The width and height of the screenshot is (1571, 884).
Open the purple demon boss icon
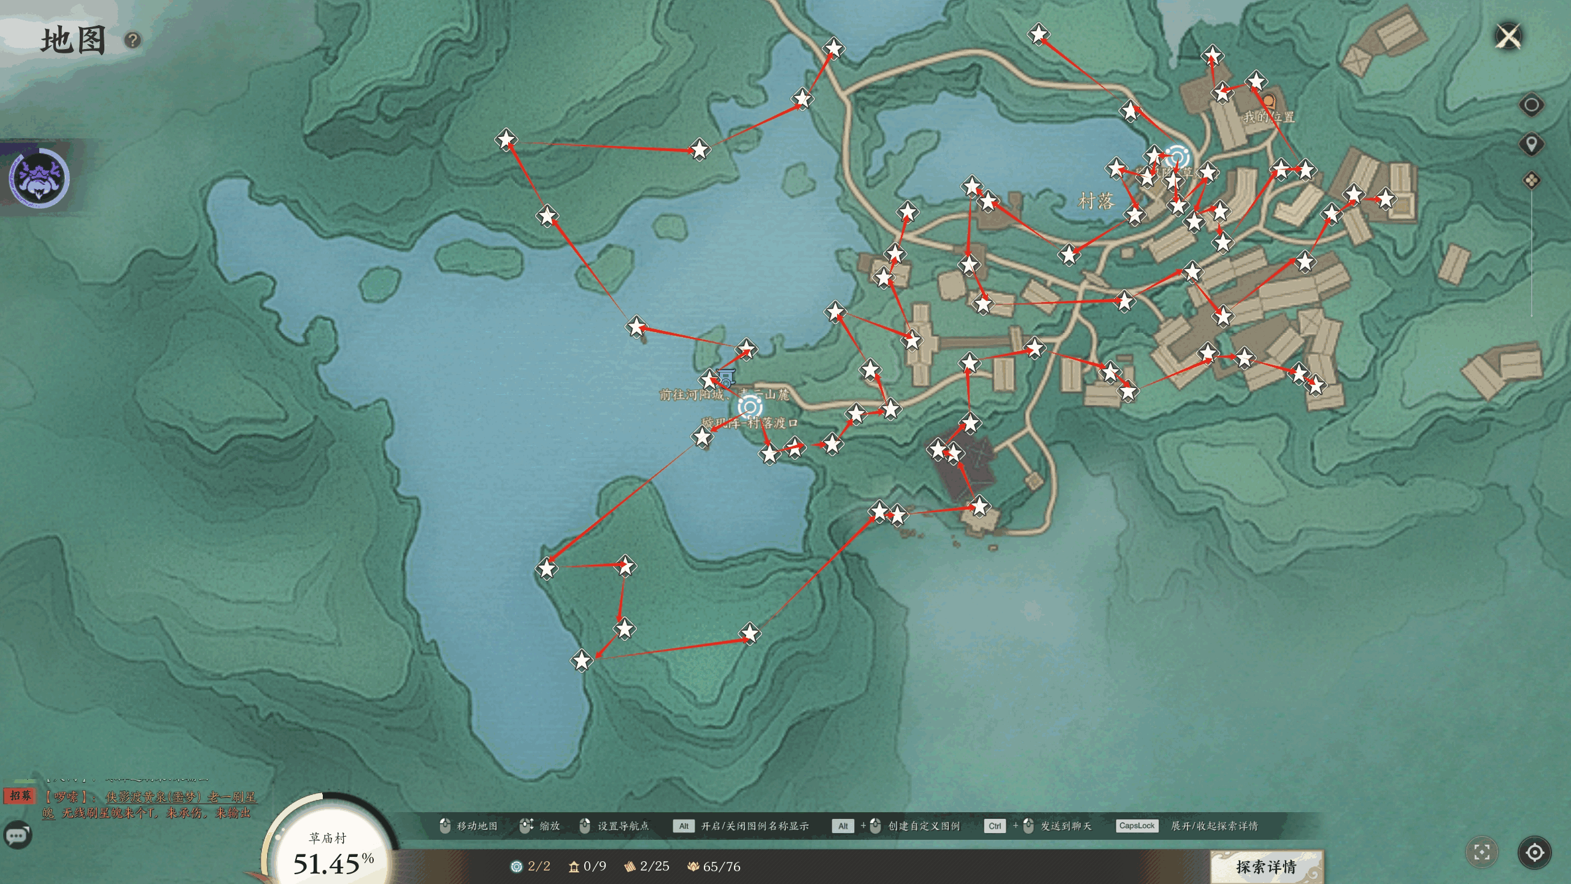[39, 177]
